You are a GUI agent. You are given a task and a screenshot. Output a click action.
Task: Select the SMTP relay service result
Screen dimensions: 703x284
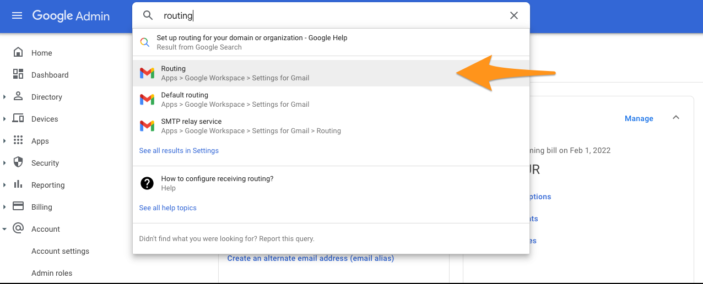pyautogui.click(x=331, y=126)
